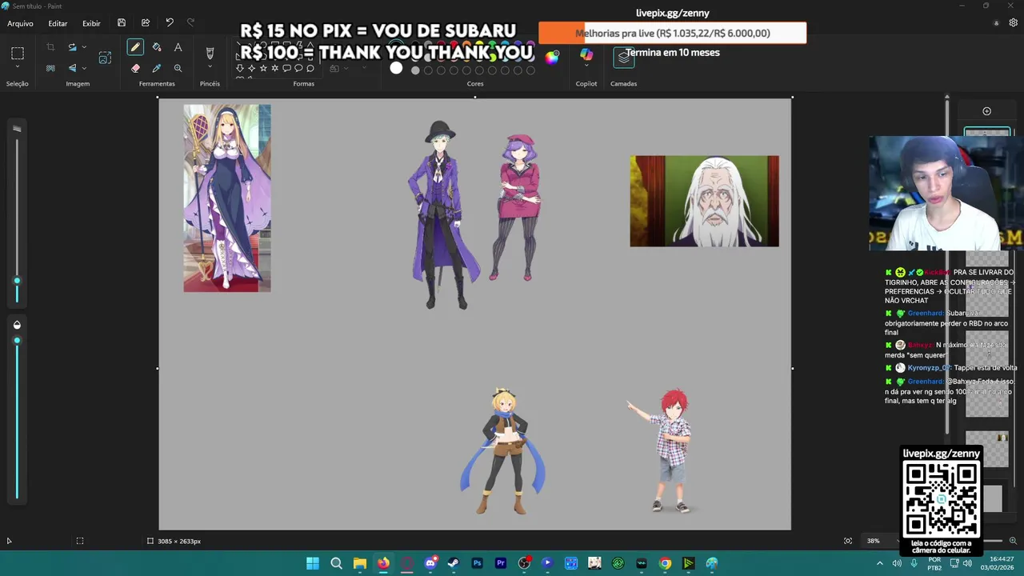The height and width of the screenshot is (576, 1024).
Task: Click the Save icon
Action: click(122, 23)
